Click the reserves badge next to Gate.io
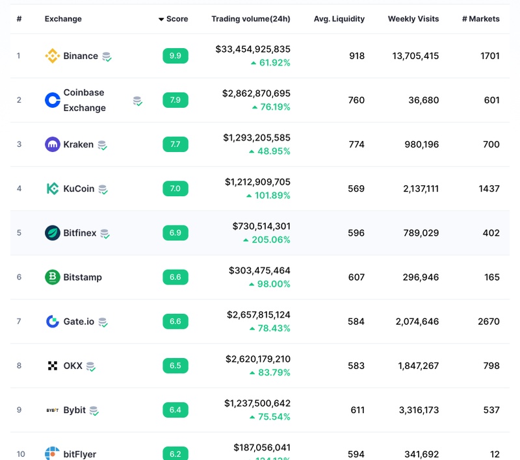Image resolution: width=520 pixels, height=460 pixels. pyautogui.click(x=103, y=322)
